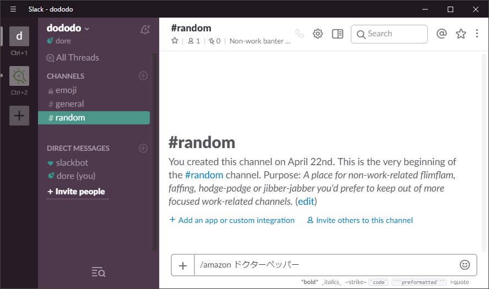
Task: Start a call with the phone icon
Action: (x=300, y=34)
